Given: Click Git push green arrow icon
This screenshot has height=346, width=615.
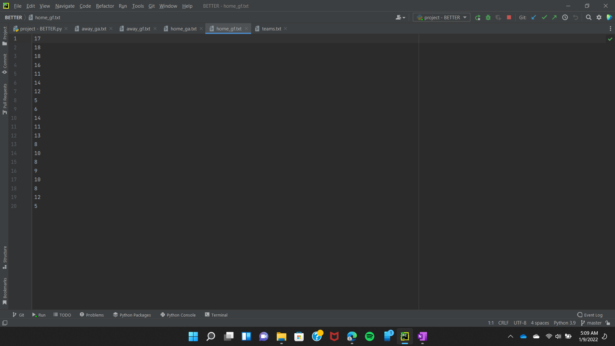Looking at the screenshot, I should point(554,18).
